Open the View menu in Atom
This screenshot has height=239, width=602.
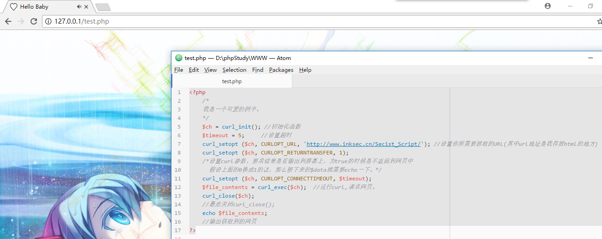(x=211, y=70)
